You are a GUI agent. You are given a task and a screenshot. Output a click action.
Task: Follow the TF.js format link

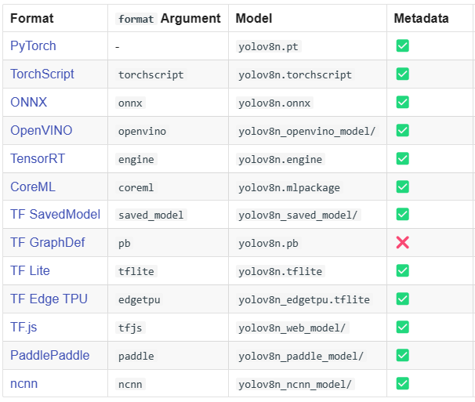[x=25, y=328]
